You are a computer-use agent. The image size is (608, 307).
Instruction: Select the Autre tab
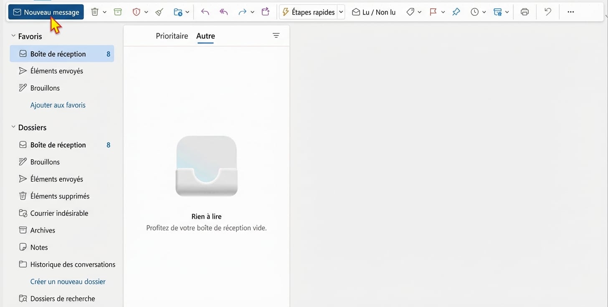click(x=205, y=36)
